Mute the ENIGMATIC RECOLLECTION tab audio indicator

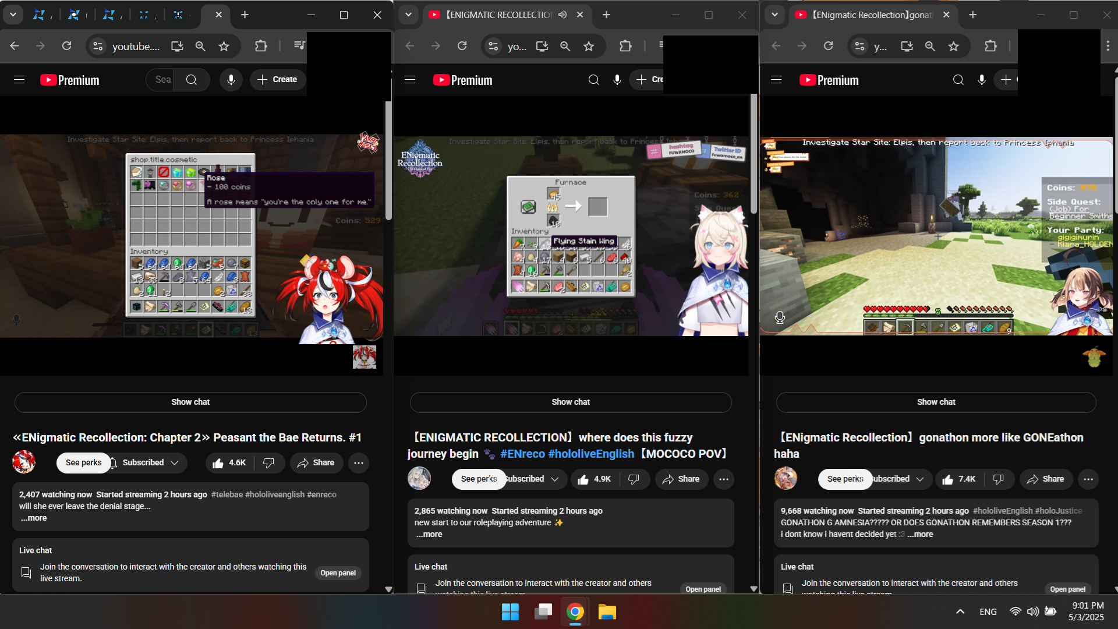[562, 15]
